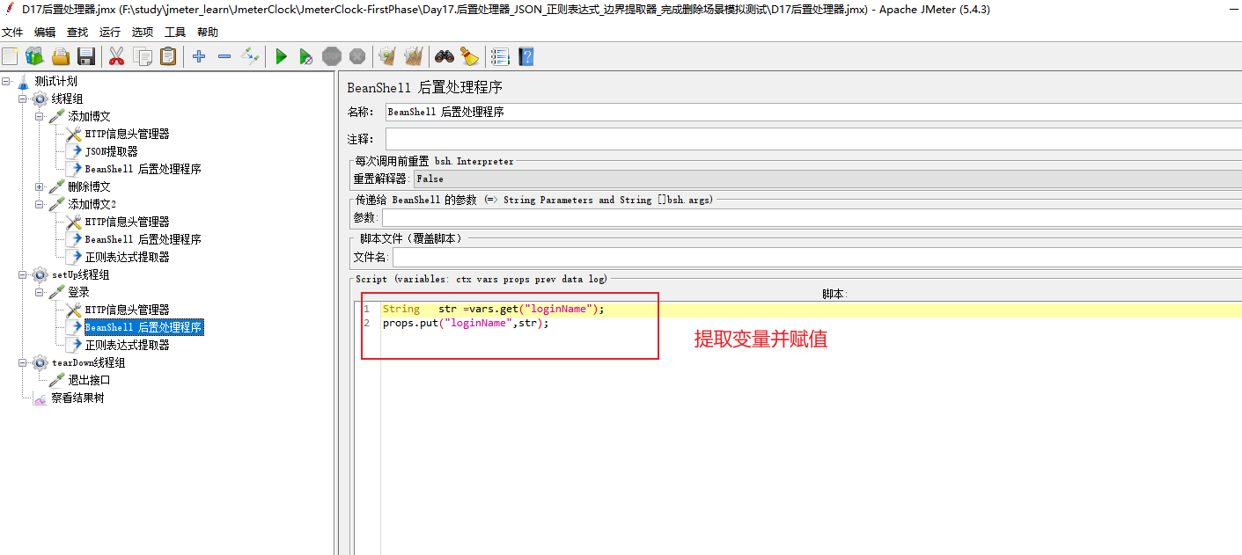Click the Reset Search yellow broom icon
Screen dimensions: 1242x555
pos(469,57)
